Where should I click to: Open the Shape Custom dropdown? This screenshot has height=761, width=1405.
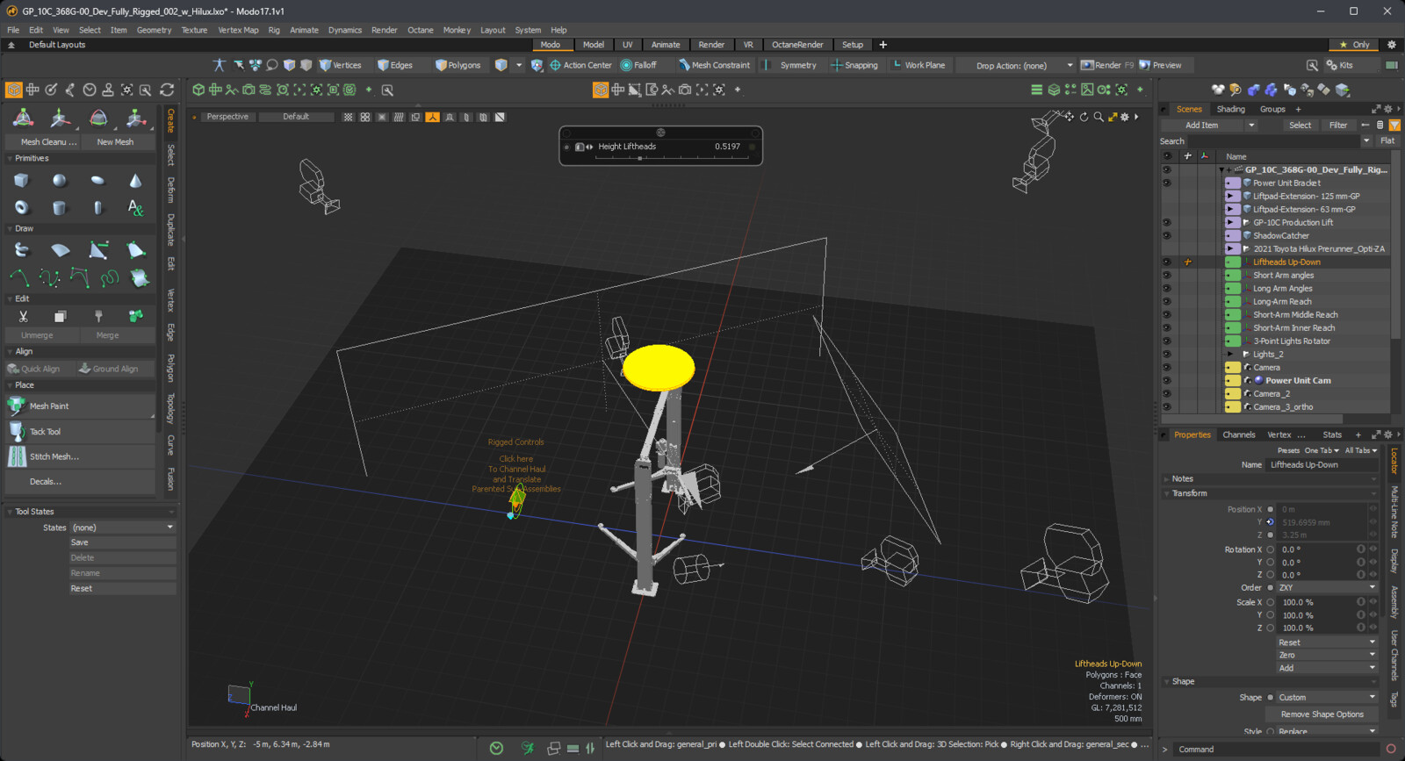point(1327,698)
